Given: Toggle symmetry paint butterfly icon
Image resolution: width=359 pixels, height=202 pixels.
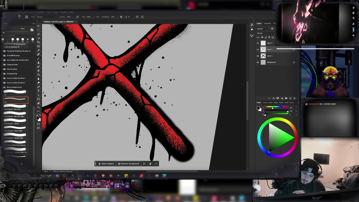Looking at the screenshot, I should tap(142, 17).
